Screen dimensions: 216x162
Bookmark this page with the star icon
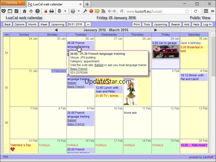187,11
